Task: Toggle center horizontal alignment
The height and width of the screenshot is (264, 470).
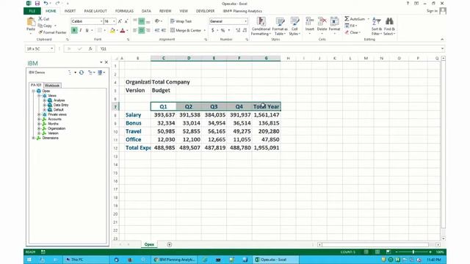Action: pos(142,30)
